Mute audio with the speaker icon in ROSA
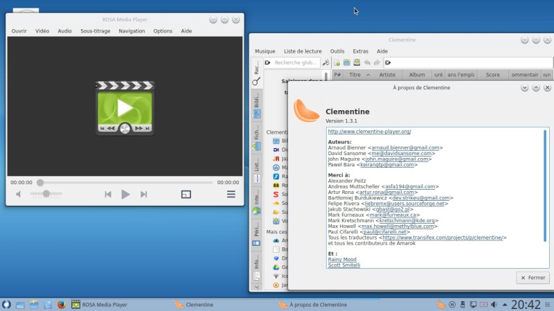 point(19,194)
